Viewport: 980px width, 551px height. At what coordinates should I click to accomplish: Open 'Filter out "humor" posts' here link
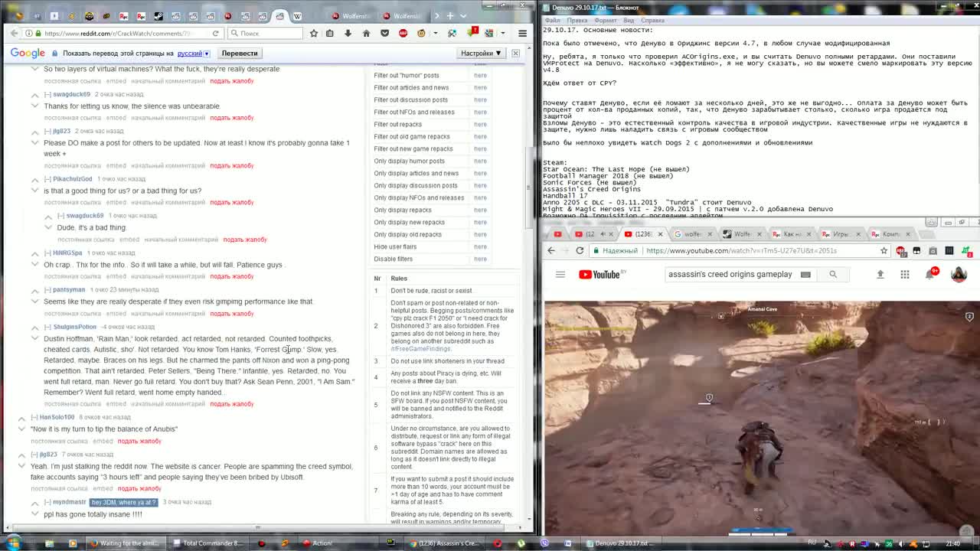(480, 75)
